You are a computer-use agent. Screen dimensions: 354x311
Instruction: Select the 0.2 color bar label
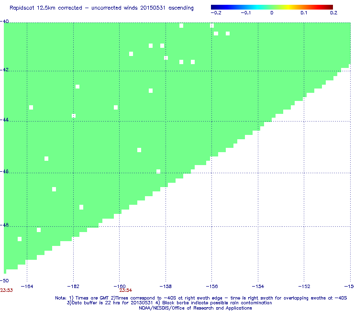[334, 13]
